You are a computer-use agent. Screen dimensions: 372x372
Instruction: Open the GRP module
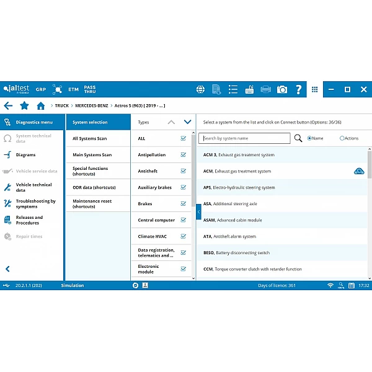click(41, 89)
